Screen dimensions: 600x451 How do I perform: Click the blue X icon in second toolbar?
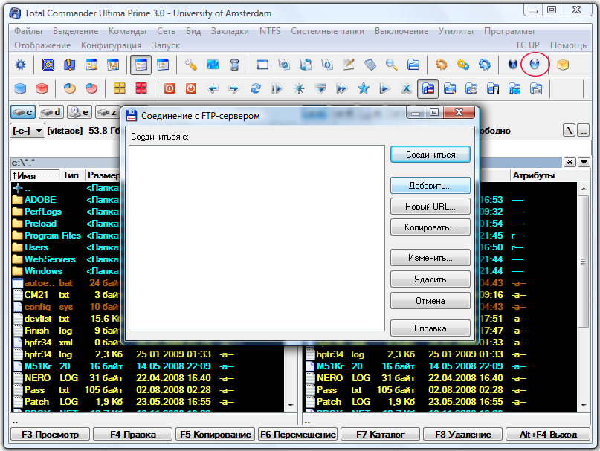pos(407,88)
